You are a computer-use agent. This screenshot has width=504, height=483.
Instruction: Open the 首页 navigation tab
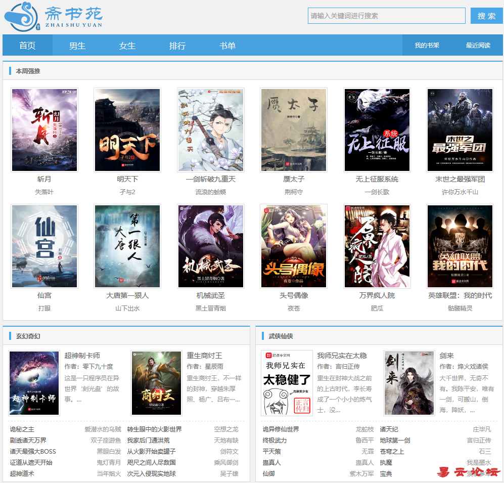(27, 46)
